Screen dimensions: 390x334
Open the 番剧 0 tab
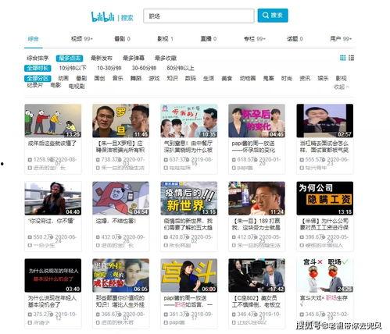pos(122,39)
